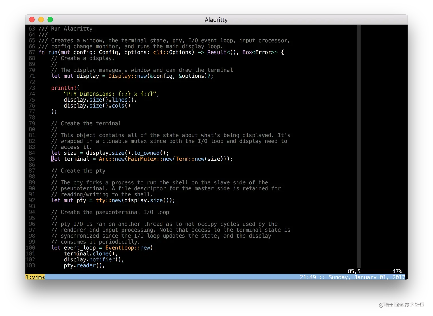The width and height of the screenshot is (433, 316).
Task: Click the vertical column marker bar
Action: pyautogui.click(x=359, y=146)
